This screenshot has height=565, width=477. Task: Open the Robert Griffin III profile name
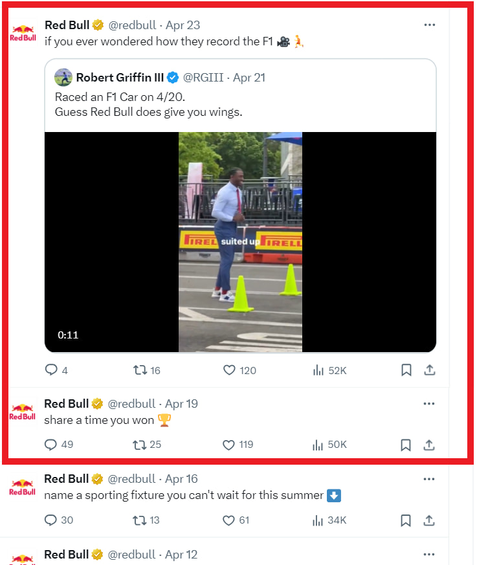pos(120,78)
